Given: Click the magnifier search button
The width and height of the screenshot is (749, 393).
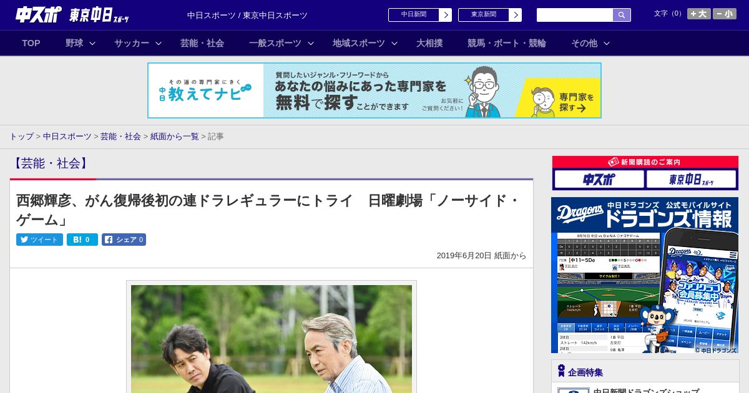Looking at the screenshot, I should (x=622, y=15).
